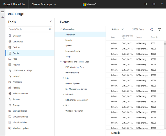Screen dimensions: 166x136
Task: Click the 53232 items count
Action: [138, 29]
